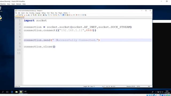
Task: Click the Save All toolbar icon
Action: 22,15
